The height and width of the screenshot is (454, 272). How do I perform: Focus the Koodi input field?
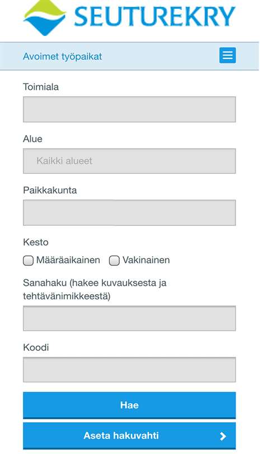[x=129, y=369]
